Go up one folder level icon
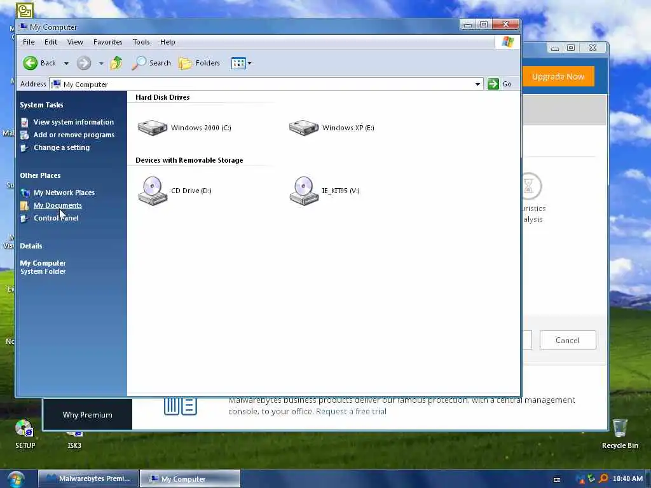Viewport: 651px width, 488px height. pyautogui.click(x=116, y=63)
